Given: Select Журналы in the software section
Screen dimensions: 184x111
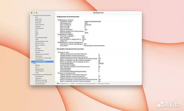Looking at the screenshot, I should click(38, 78).
